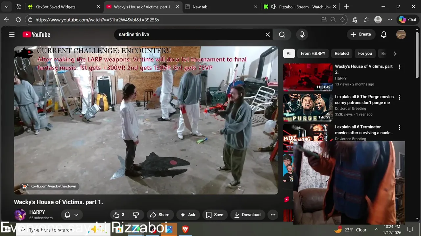
Task: Open a new browser tab
Action: tap(346, 7)
